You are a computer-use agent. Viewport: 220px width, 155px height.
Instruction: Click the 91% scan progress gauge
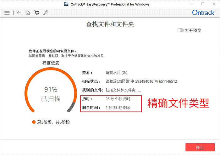click(x=51, y=93)
